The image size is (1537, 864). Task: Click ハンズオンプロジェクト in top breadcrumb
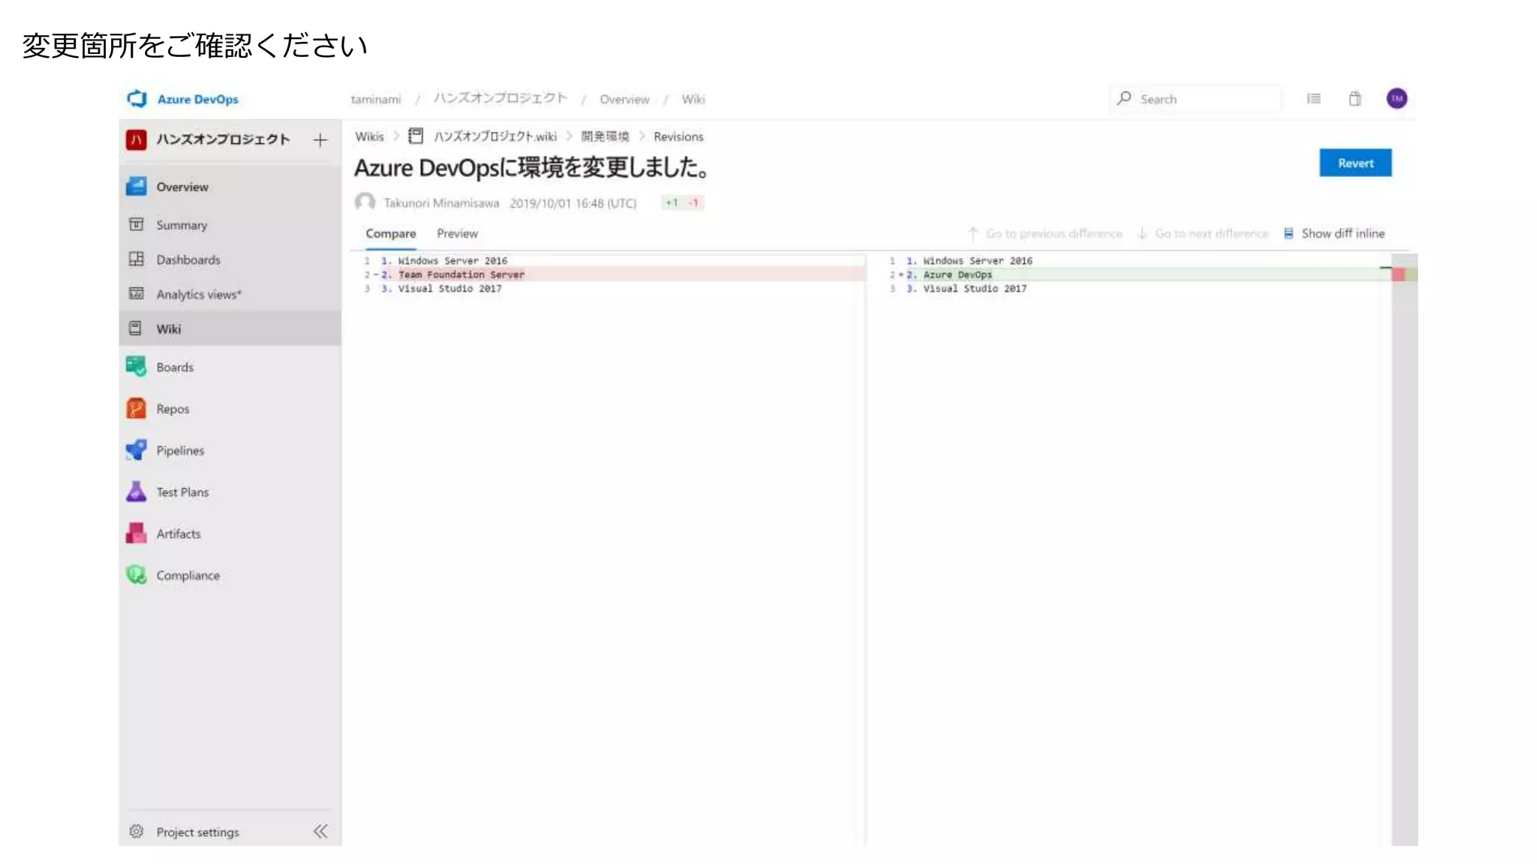click(501, 98)
